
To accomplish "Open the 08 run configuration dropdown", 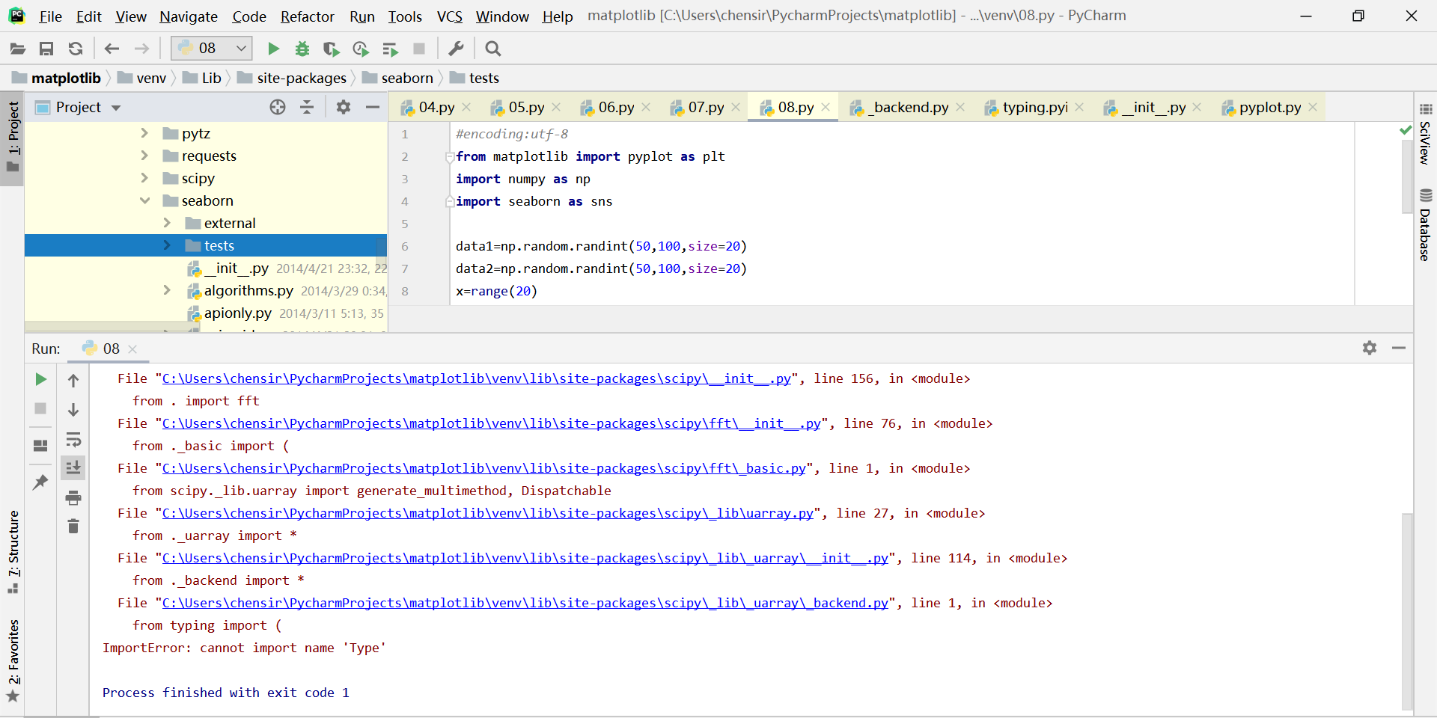I will pyautogui.click(x=212, y=49).
